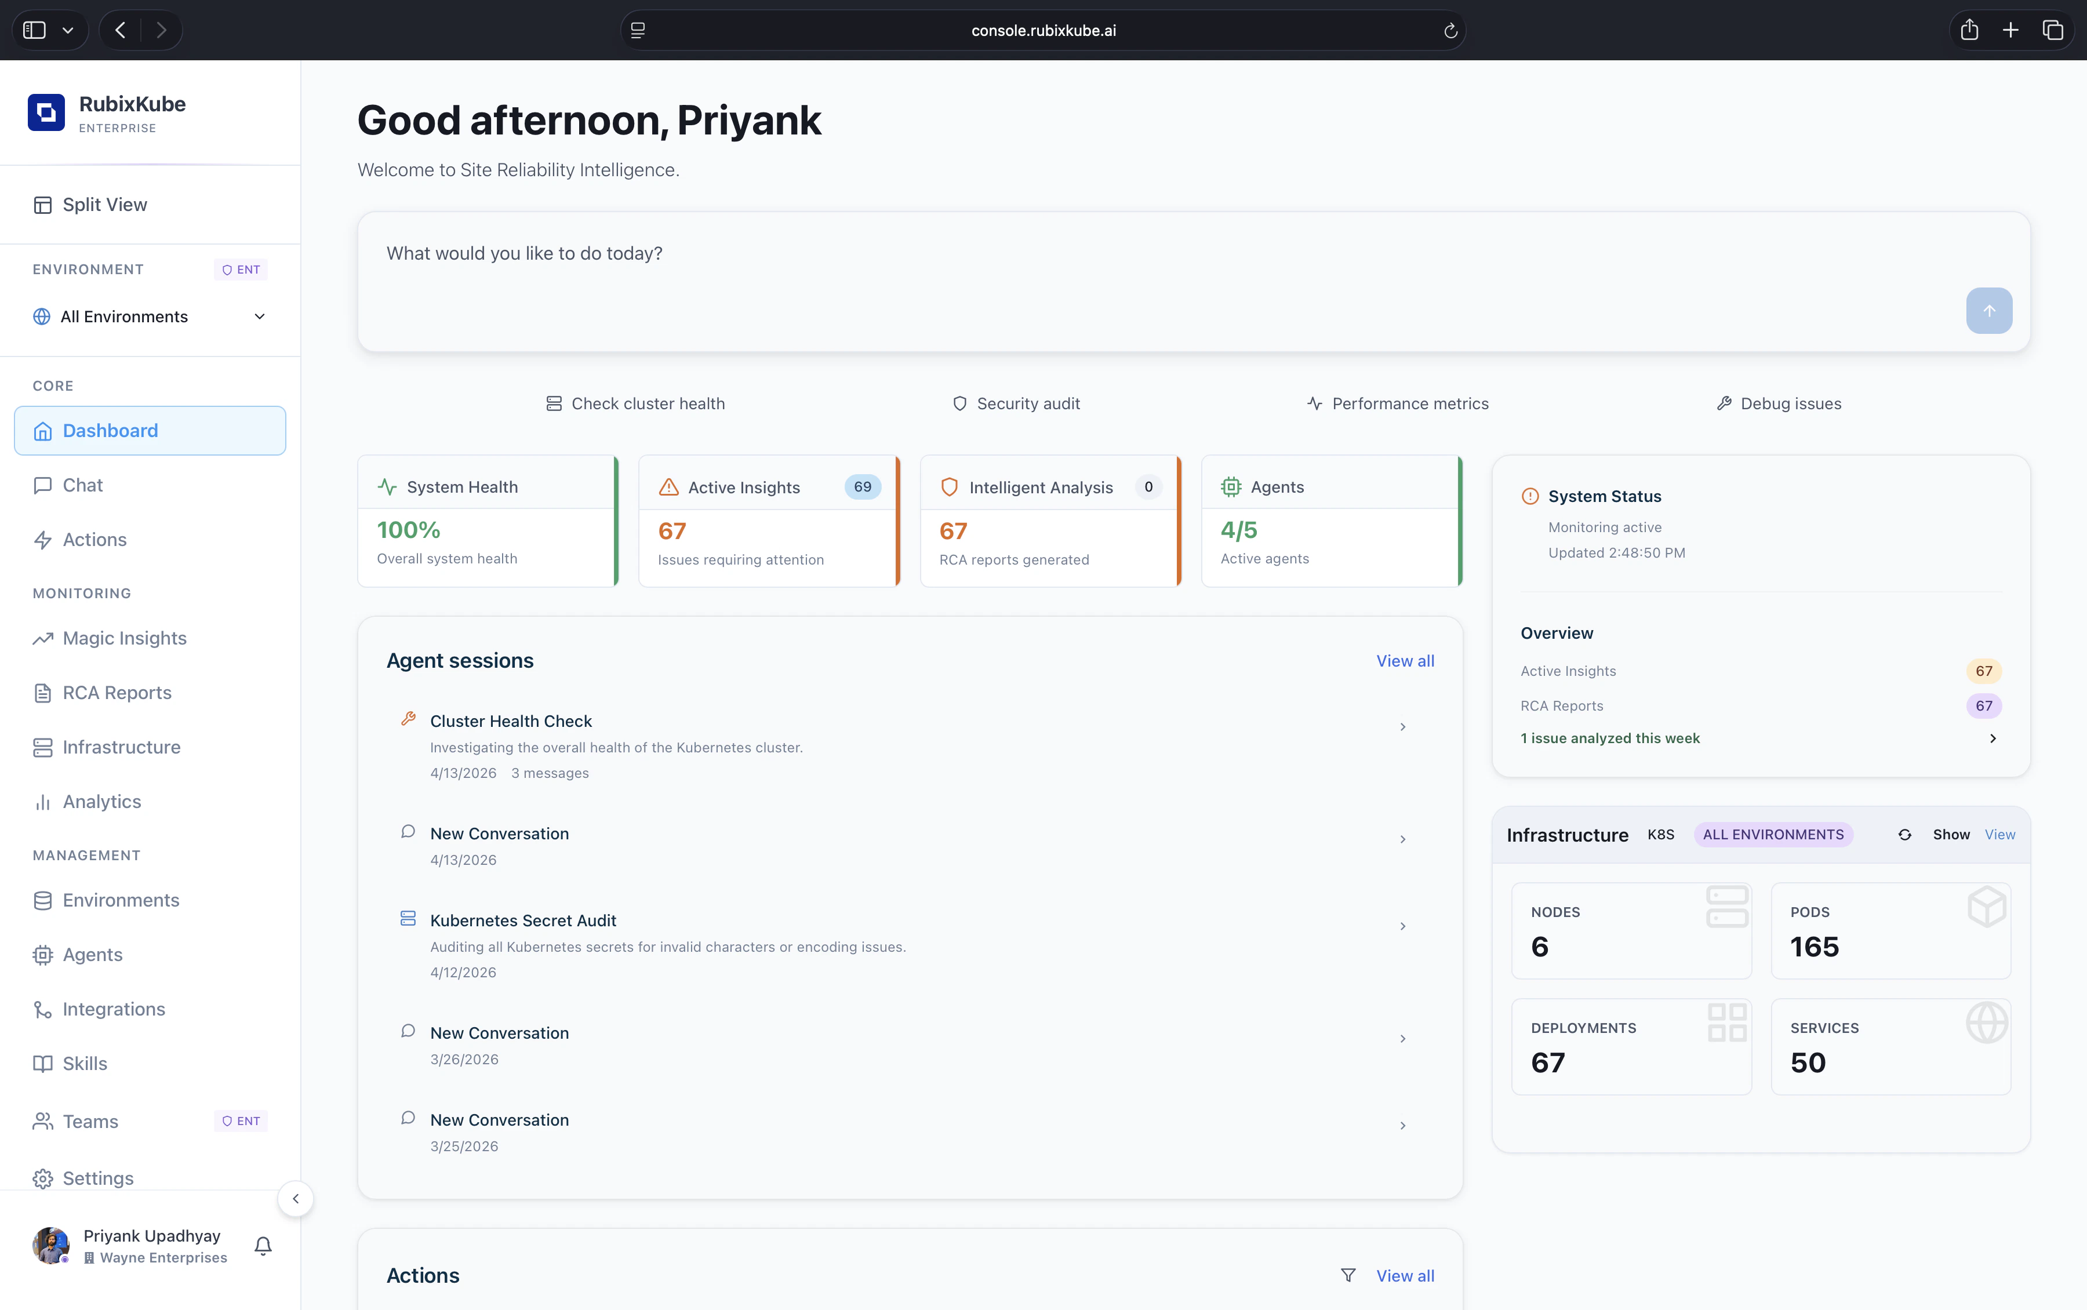Switch to the Dashboard section
This screenshot has width=2087, height=1310.
(x=110, y=431)
